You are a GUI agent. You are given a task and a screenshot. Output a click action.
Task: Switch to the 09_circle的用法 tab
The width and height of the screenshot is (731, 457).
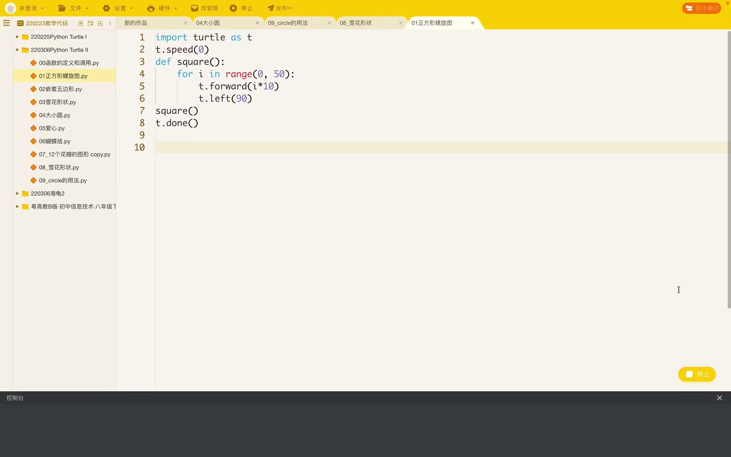[288, 23]
